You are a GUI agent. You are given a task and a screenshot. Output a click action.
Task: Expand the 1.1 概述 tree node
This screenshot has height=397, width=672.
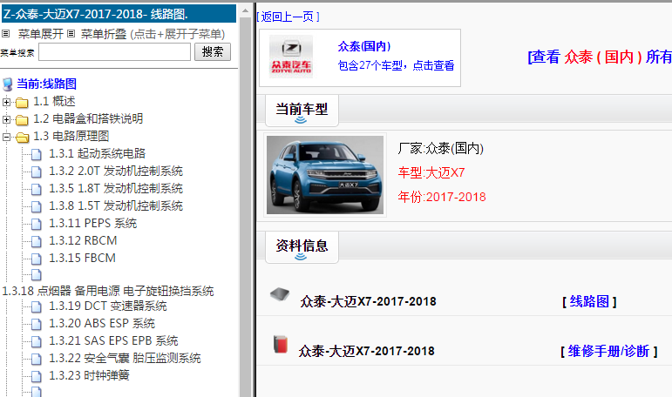pyautogui.click(x=6, y=102)
